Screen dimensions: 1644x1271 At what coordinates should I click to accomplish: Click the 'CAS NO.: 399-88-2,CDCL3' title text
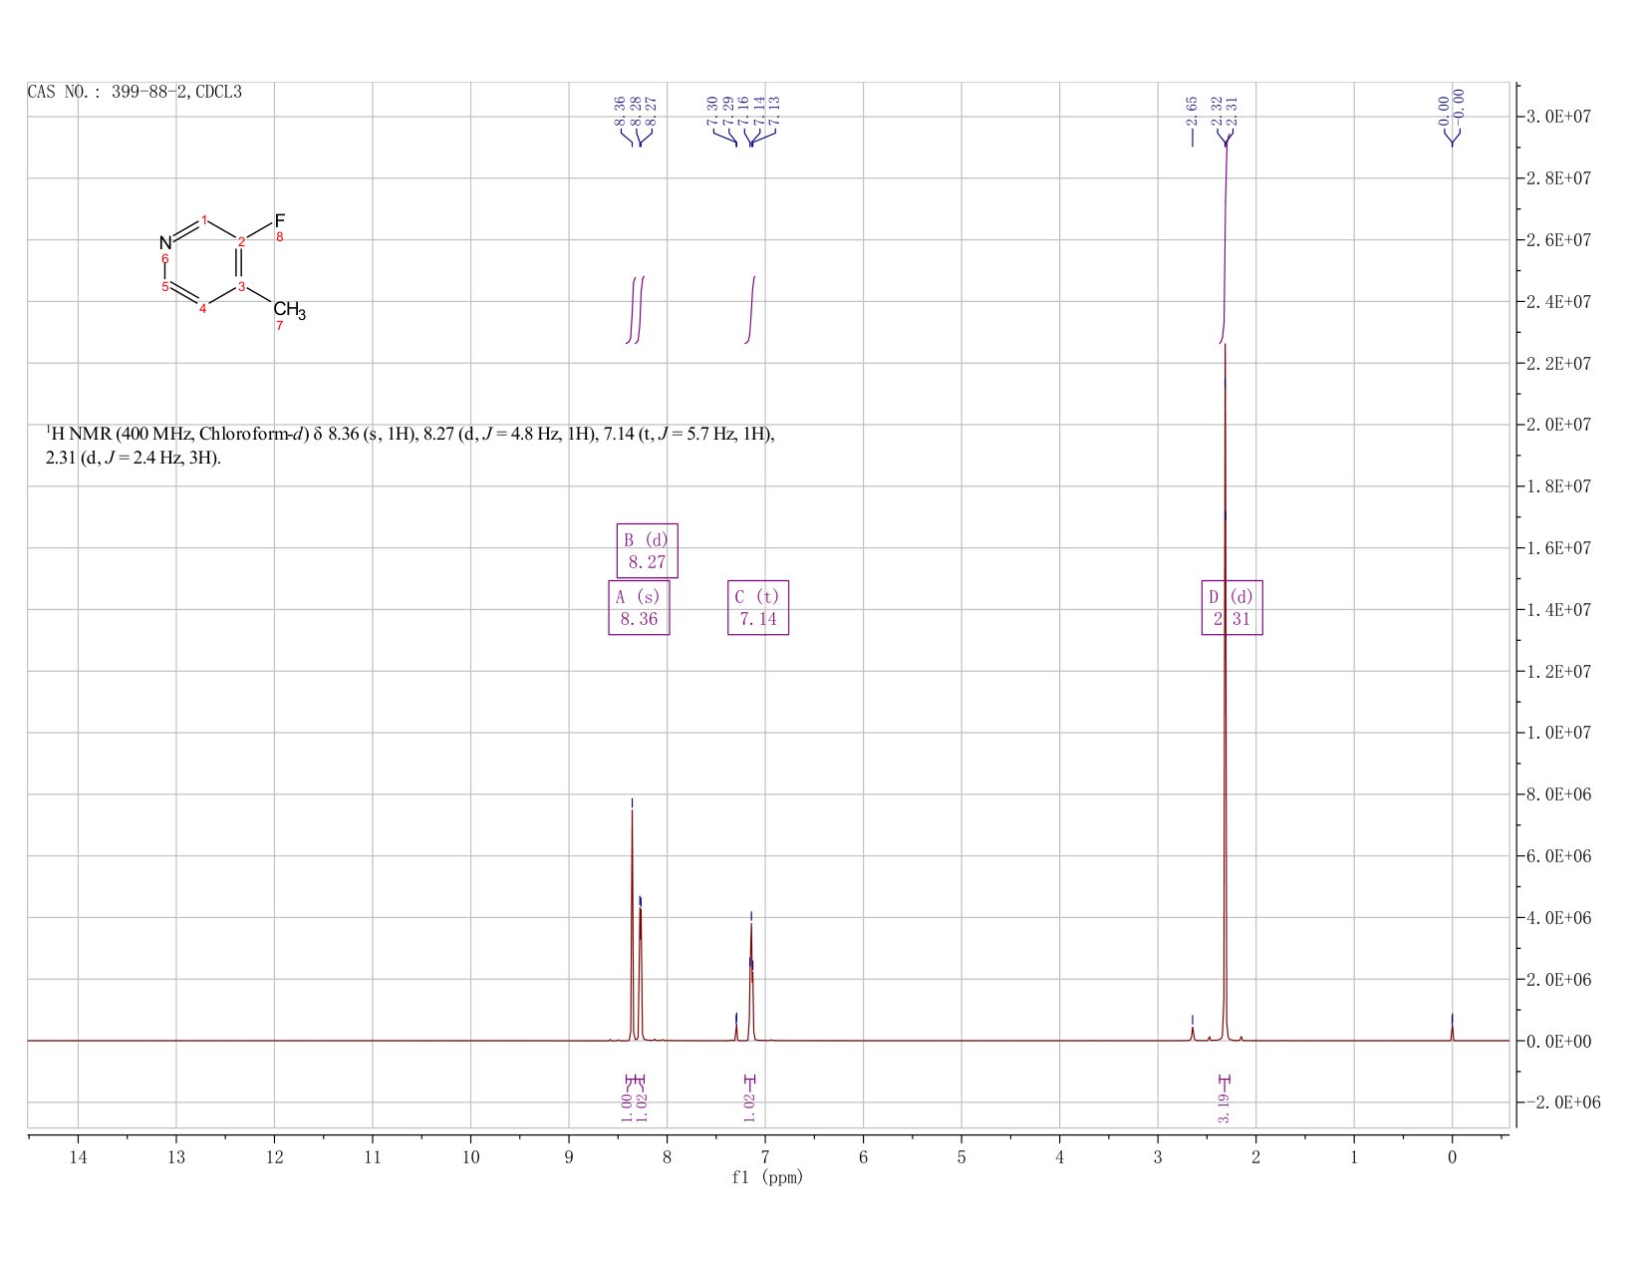pos(135,92)
